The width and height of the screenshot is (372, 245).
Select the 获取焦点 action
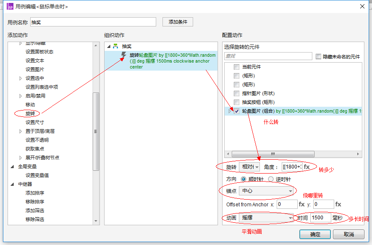pyautogui.click(x=35, y=149)
